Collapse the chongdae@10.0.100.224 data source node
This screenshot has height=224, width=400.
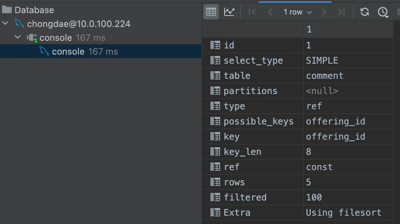(x=6, y=24)
